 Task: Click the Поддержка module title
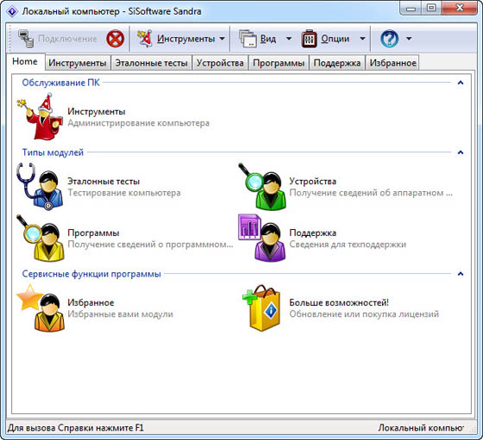[313, 232]
